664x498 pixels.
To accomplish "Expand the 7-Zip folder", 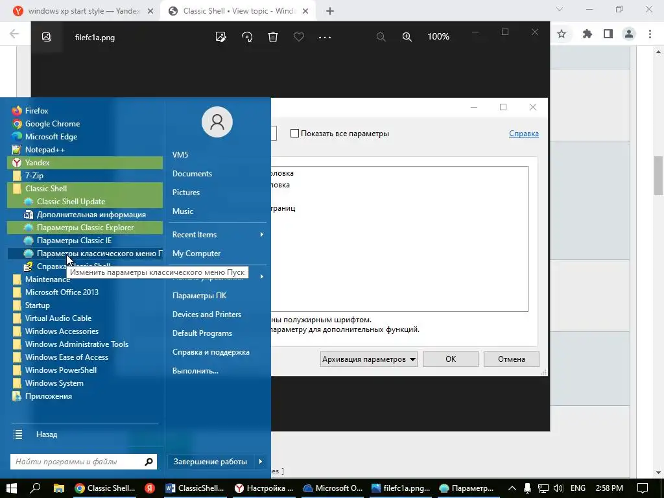I will [85, 175].
